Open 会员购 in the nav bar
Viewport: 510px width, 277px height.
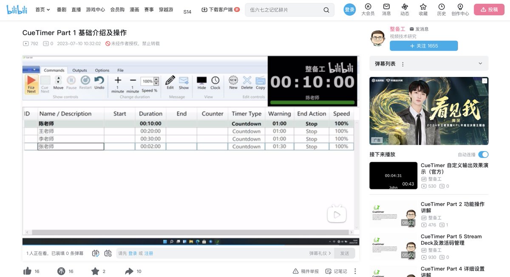117,9
